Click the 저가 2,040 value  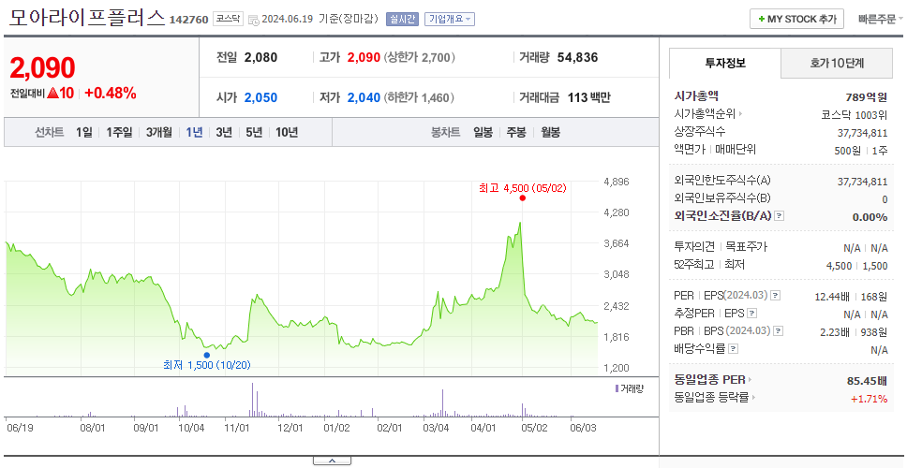point(364,97)
